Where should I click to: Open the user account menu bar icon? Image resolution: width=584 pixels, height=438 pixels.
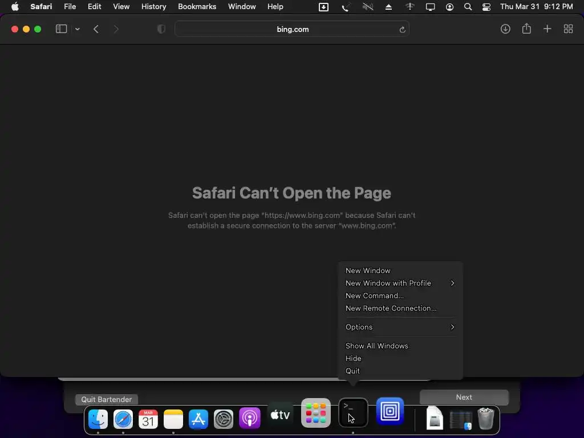(x=449, y=7)
